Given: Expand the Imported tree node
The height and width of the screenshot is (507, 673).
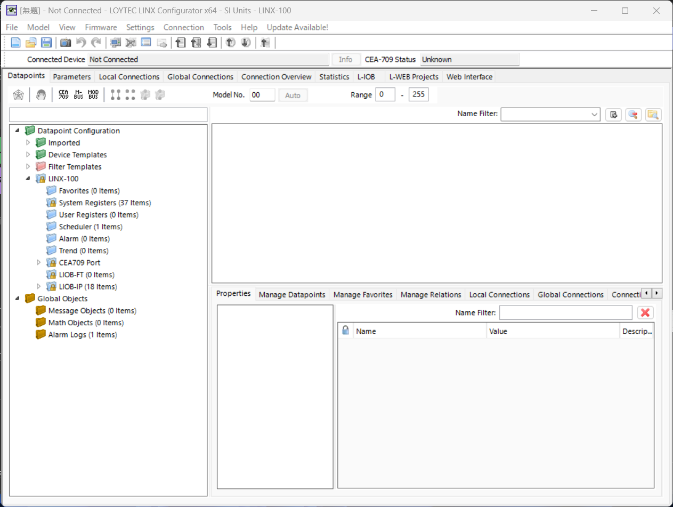Looking at the screenshot, I should click(28, 142).
